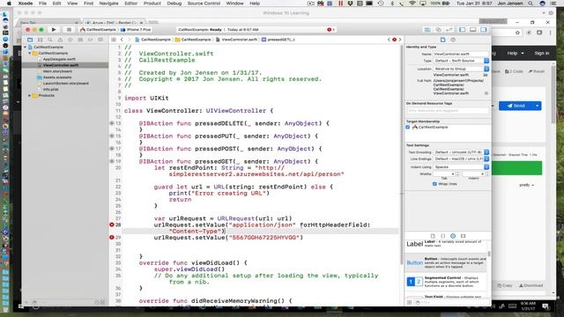564x317 pixels.
Task: Open the Location Relative to Group dropdown
Action: coord(461,69)
